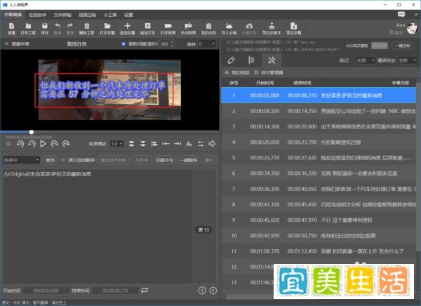
Task: Click the 一键翻译 button
Action: (189, 160)
